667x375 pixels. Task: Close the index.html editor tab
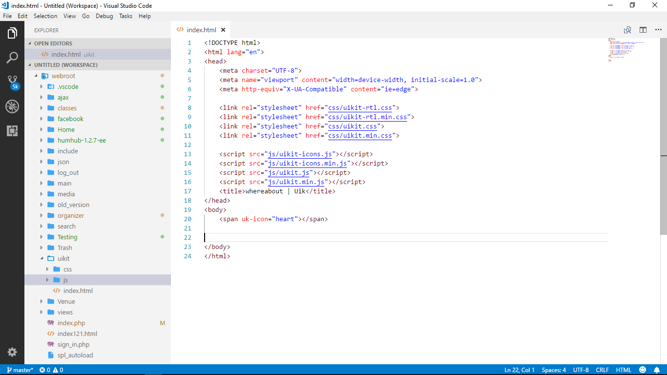[x=223, y=30]
